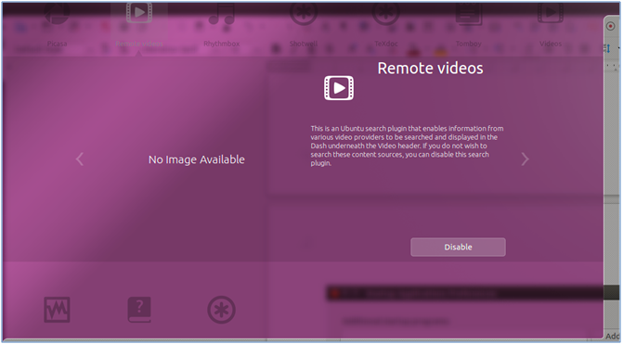Show next preview with right chevron

(x=525, y=159)
